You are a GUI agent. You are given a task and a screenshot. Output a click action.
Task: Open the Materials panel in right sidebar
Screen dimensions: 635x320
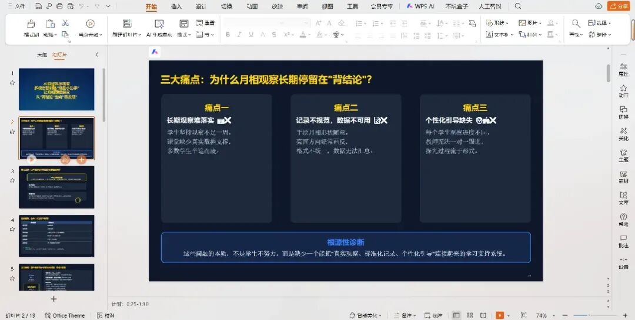click(x=623, y=177)
